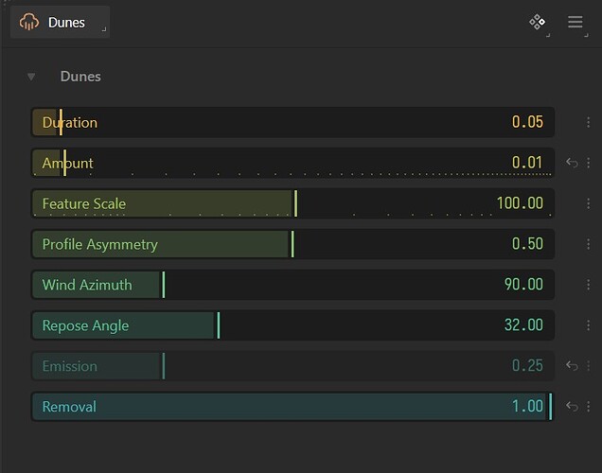The height and width of the screenshot is (473, 602).
Task: Open Feature Scale row options dots
Action: tap(588, 203)
